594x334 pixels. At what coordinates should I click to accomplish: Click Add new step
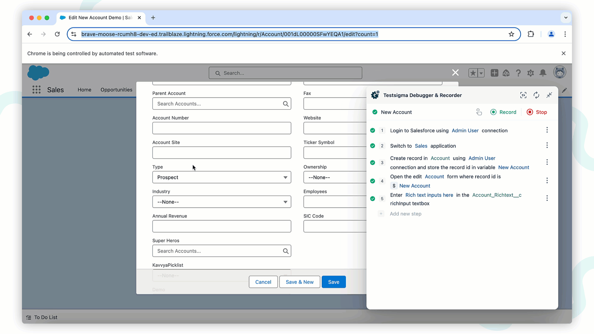tap(405, 214)
